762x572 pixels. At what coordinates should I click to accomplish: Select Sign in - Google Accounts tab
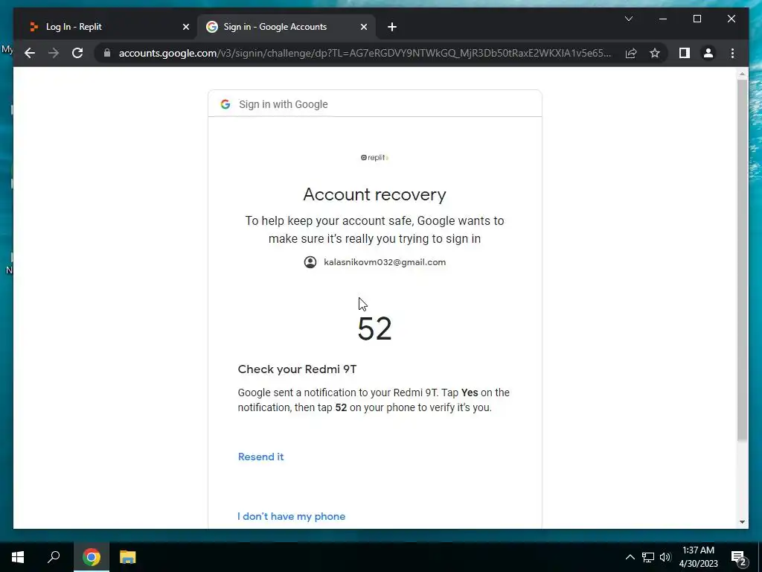click(286, 27)
